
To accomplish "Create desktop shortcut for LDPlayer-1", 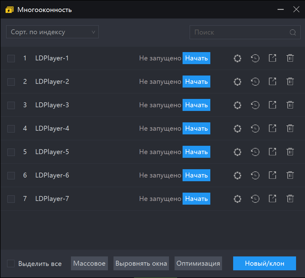I will (x=273, y=58).
